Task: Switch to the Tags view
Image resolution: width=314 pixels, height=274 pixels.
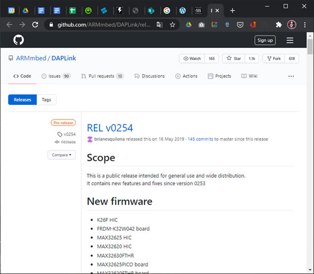Action: [x=46, y=100]
